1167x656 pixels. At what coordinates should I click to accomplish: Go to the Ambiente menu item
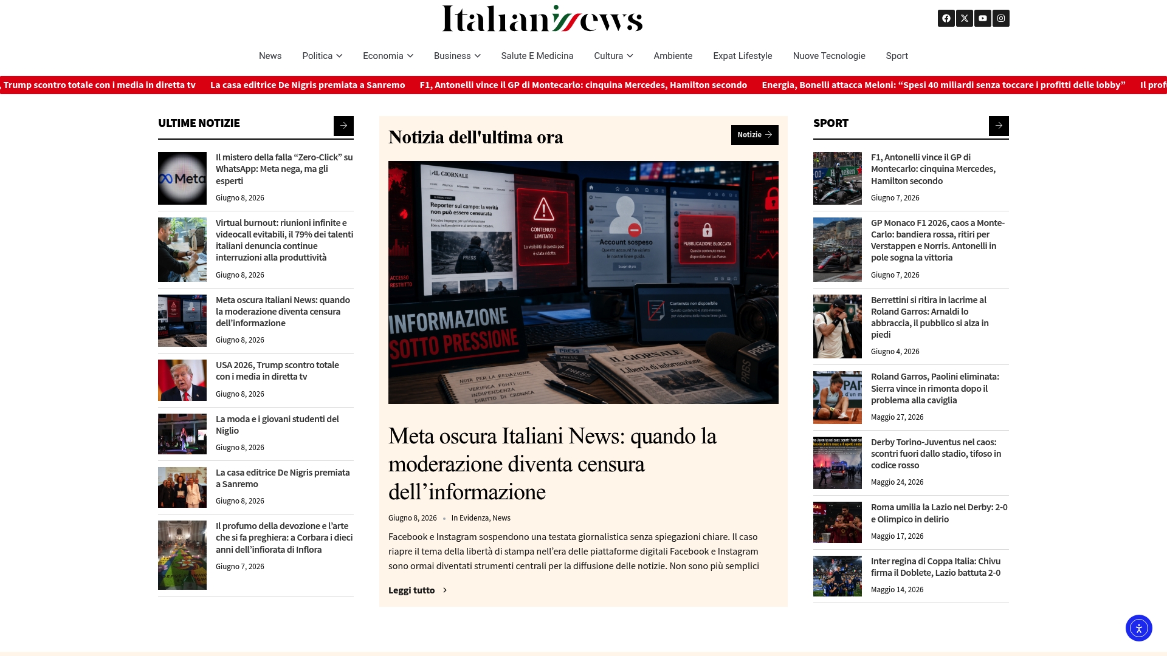[x=673, y=56]
